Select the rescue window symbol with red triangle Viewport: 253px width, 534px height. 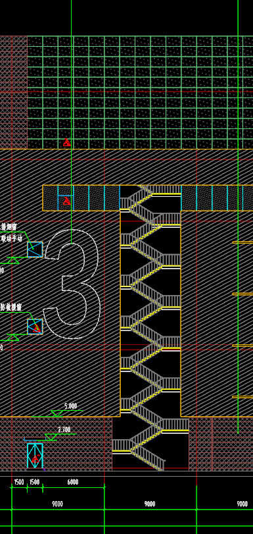coord(35,327)
